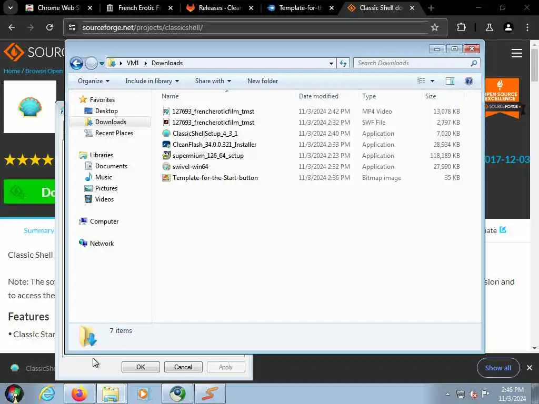This screenshot has width=539, height=404.
Task: Click the folder icon in address bar
Action: (112, 63)
